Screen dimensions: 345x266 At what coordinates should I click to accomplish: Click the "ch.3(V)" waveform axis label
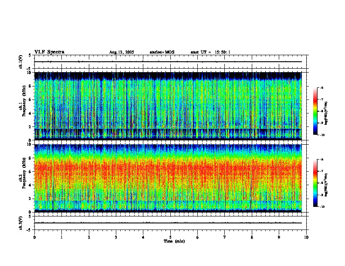point(20,223)
